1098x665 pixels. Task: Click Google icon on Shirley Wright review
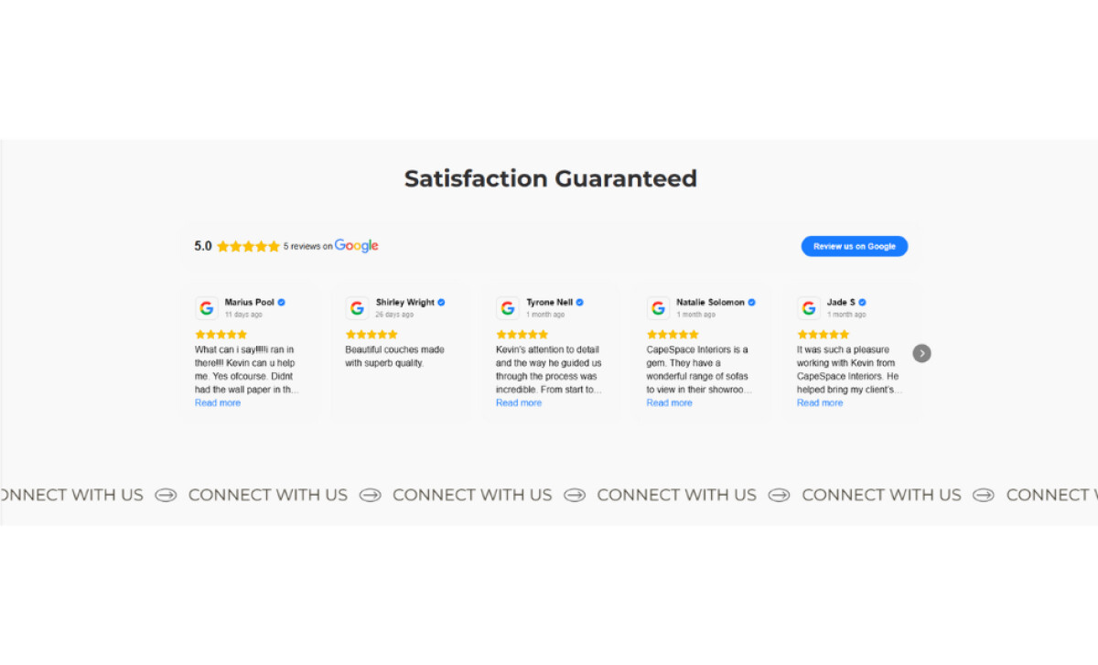pos(357,308)
